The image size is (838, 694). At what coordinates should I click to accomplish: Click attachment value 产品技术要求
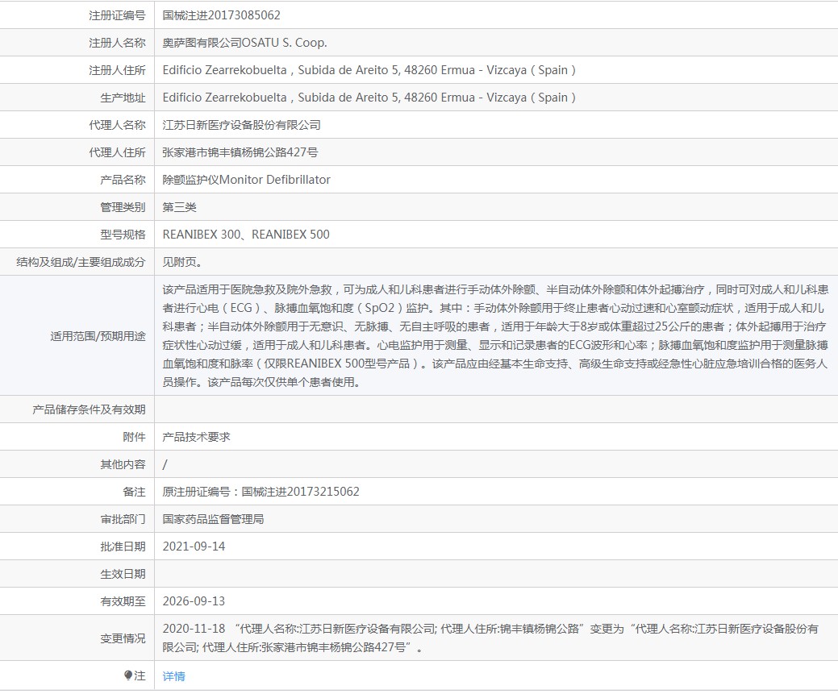[196, 437]
